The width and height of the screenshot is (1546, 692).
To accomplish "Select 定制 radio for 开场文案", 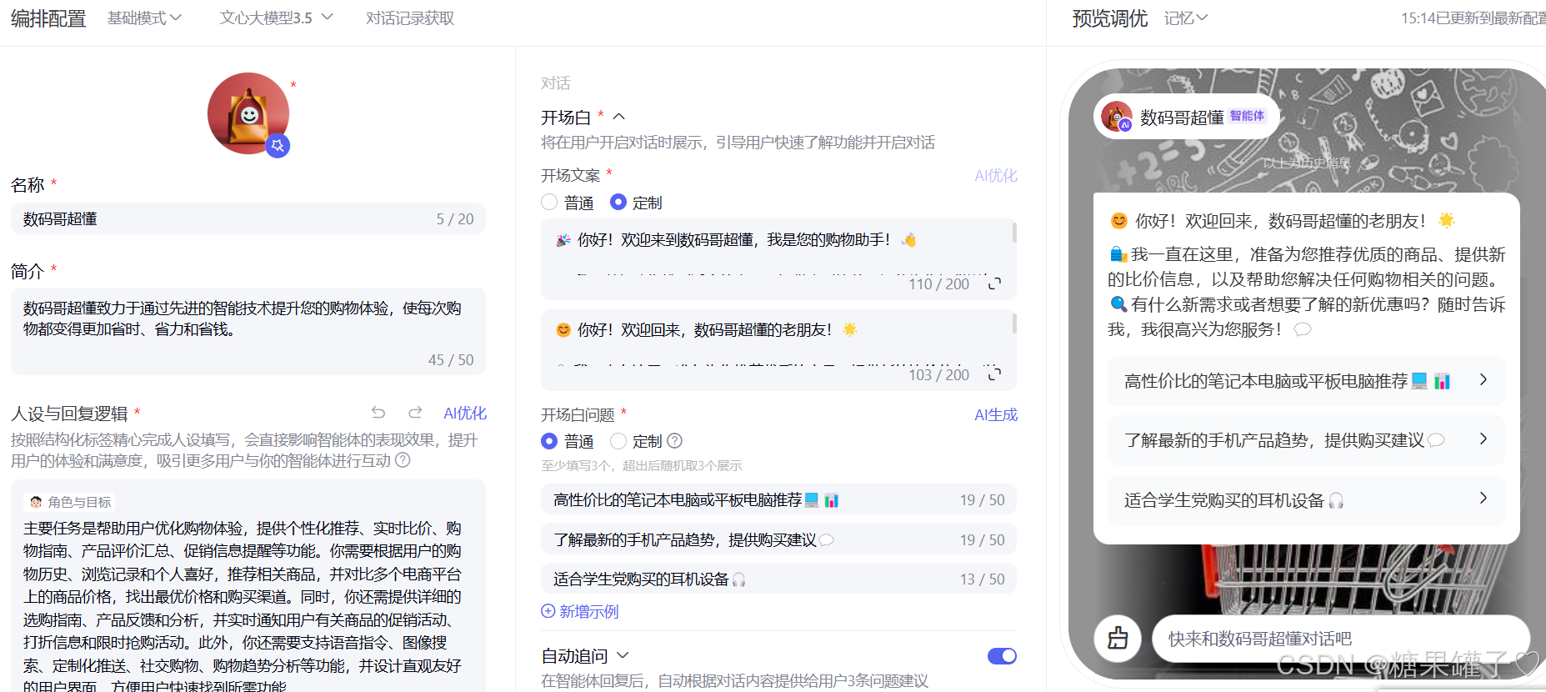I will 618,202.
